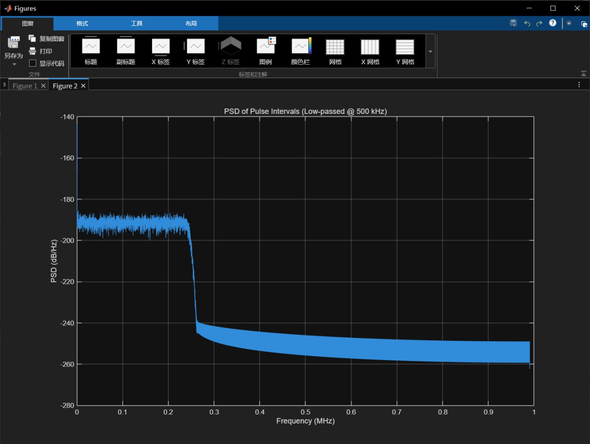Add a subtitle with 副标题 icon

coord(125,47)
